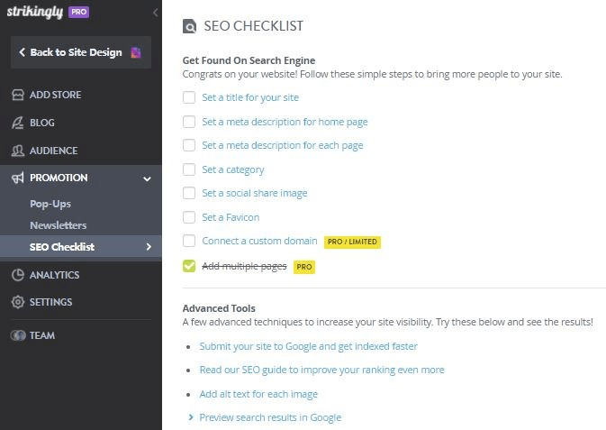Go Back to Site Design
Viewport: 606px width, 430px height.
(76, 52)
